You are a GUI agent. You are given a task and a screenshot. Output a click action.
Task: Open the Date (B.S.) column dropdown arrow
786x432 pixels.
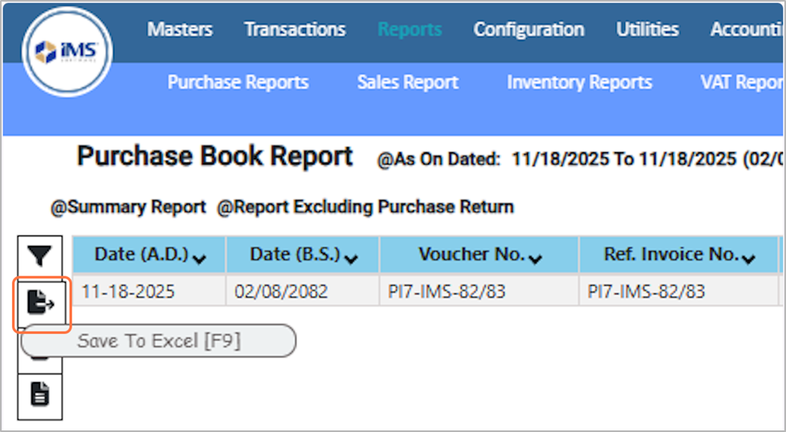click(x=352, y=258)
